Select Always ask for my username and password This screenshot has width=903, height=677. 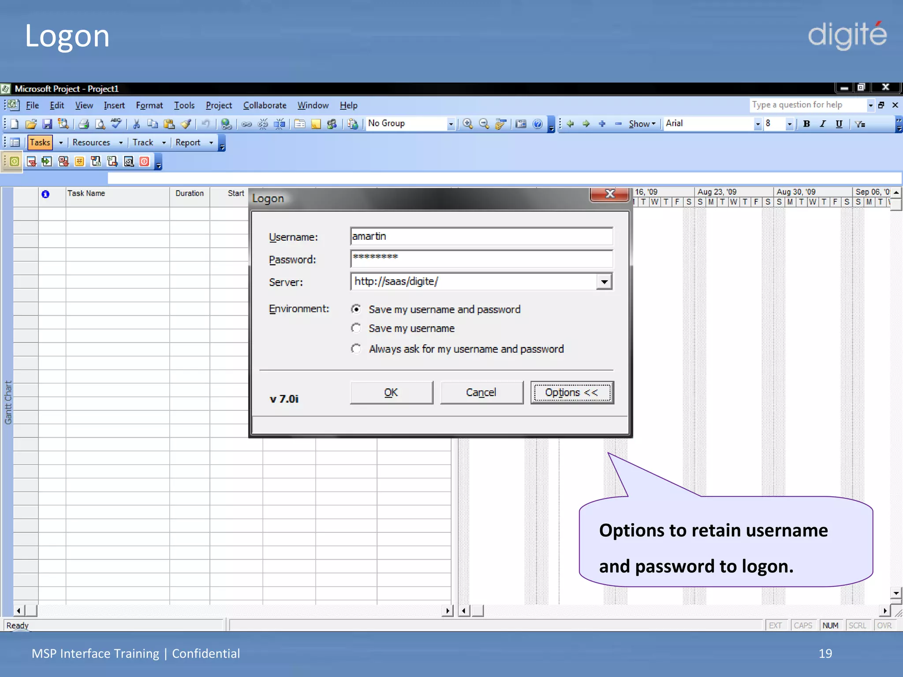tap(356, 349)
